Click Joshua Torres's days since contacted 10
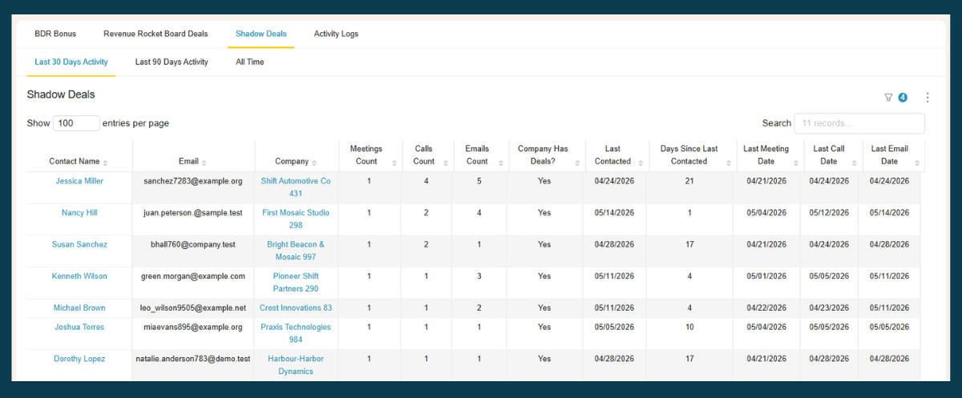The height and width of the screenshot is (398, 962). [689, 327]
